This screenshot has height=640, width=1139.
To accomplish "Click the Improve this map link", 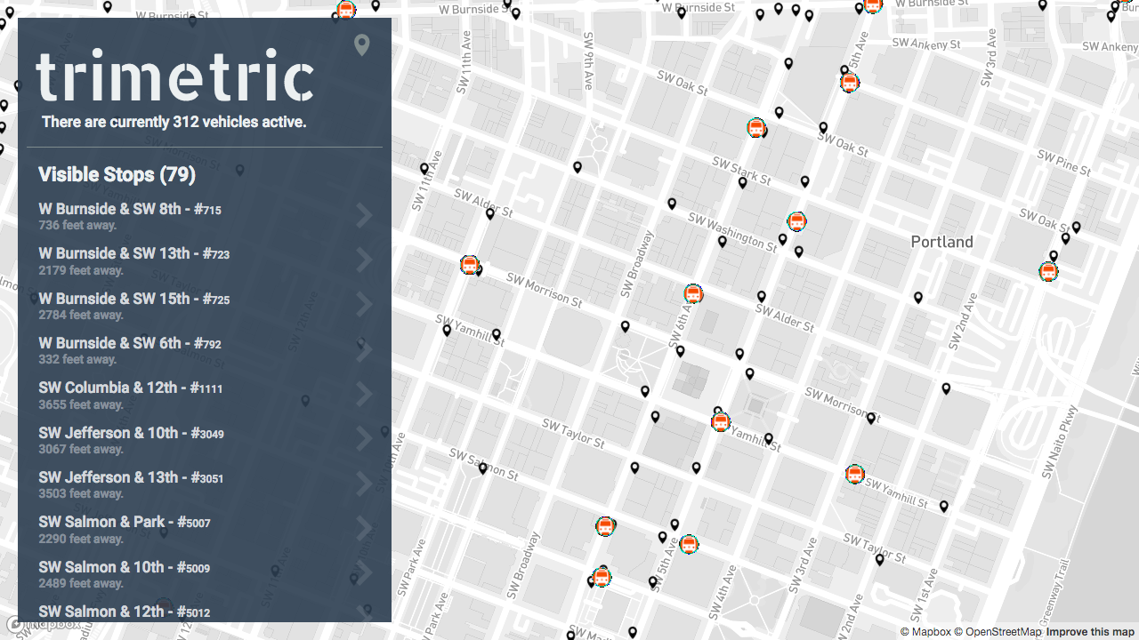I will click(x=1090, y=632).
